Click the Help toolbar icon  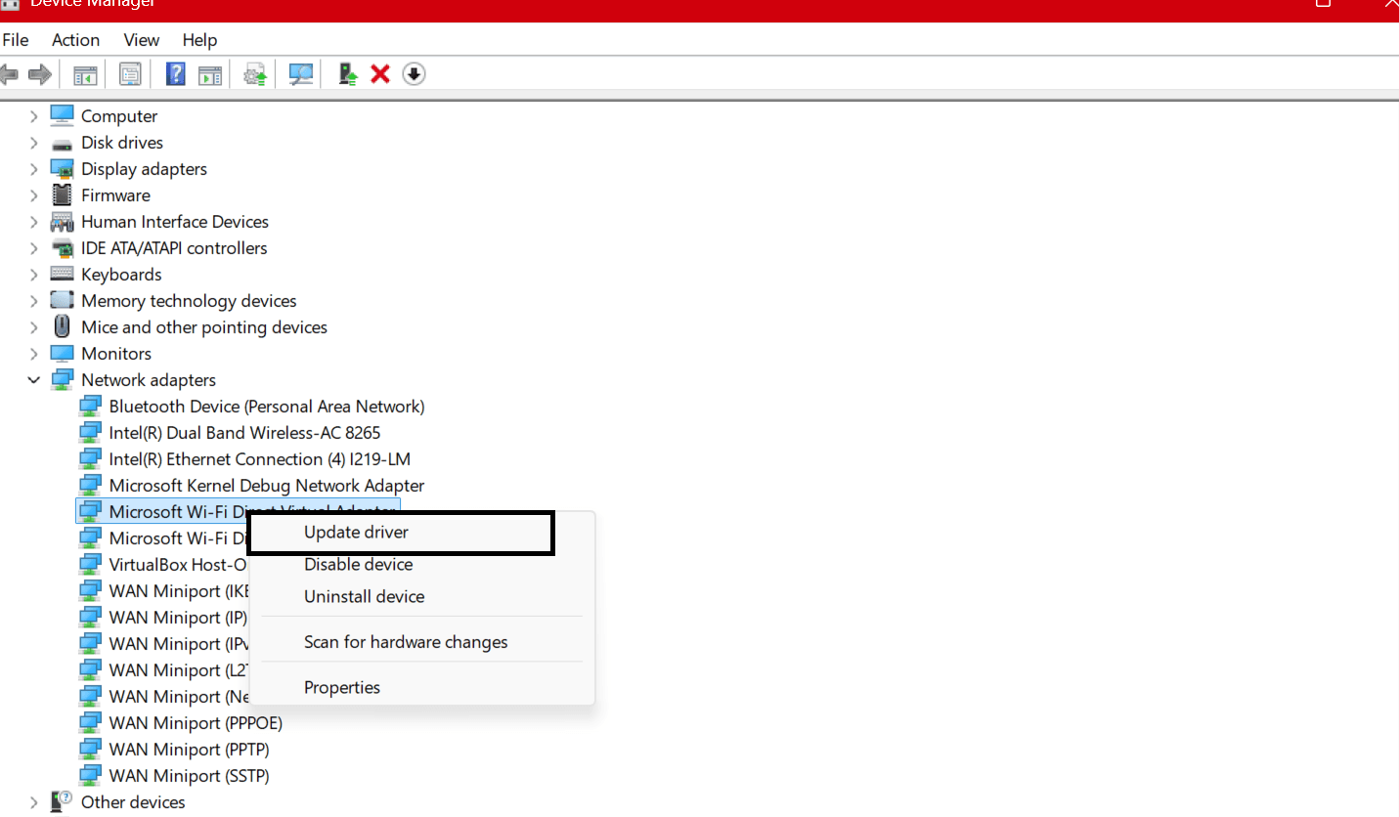coord(175,73)
